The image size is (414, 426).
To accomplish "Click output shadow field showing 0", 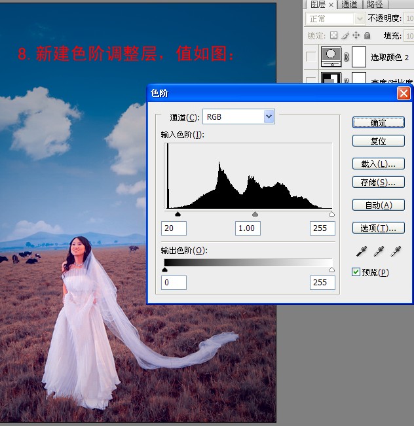I will (174, 283).
